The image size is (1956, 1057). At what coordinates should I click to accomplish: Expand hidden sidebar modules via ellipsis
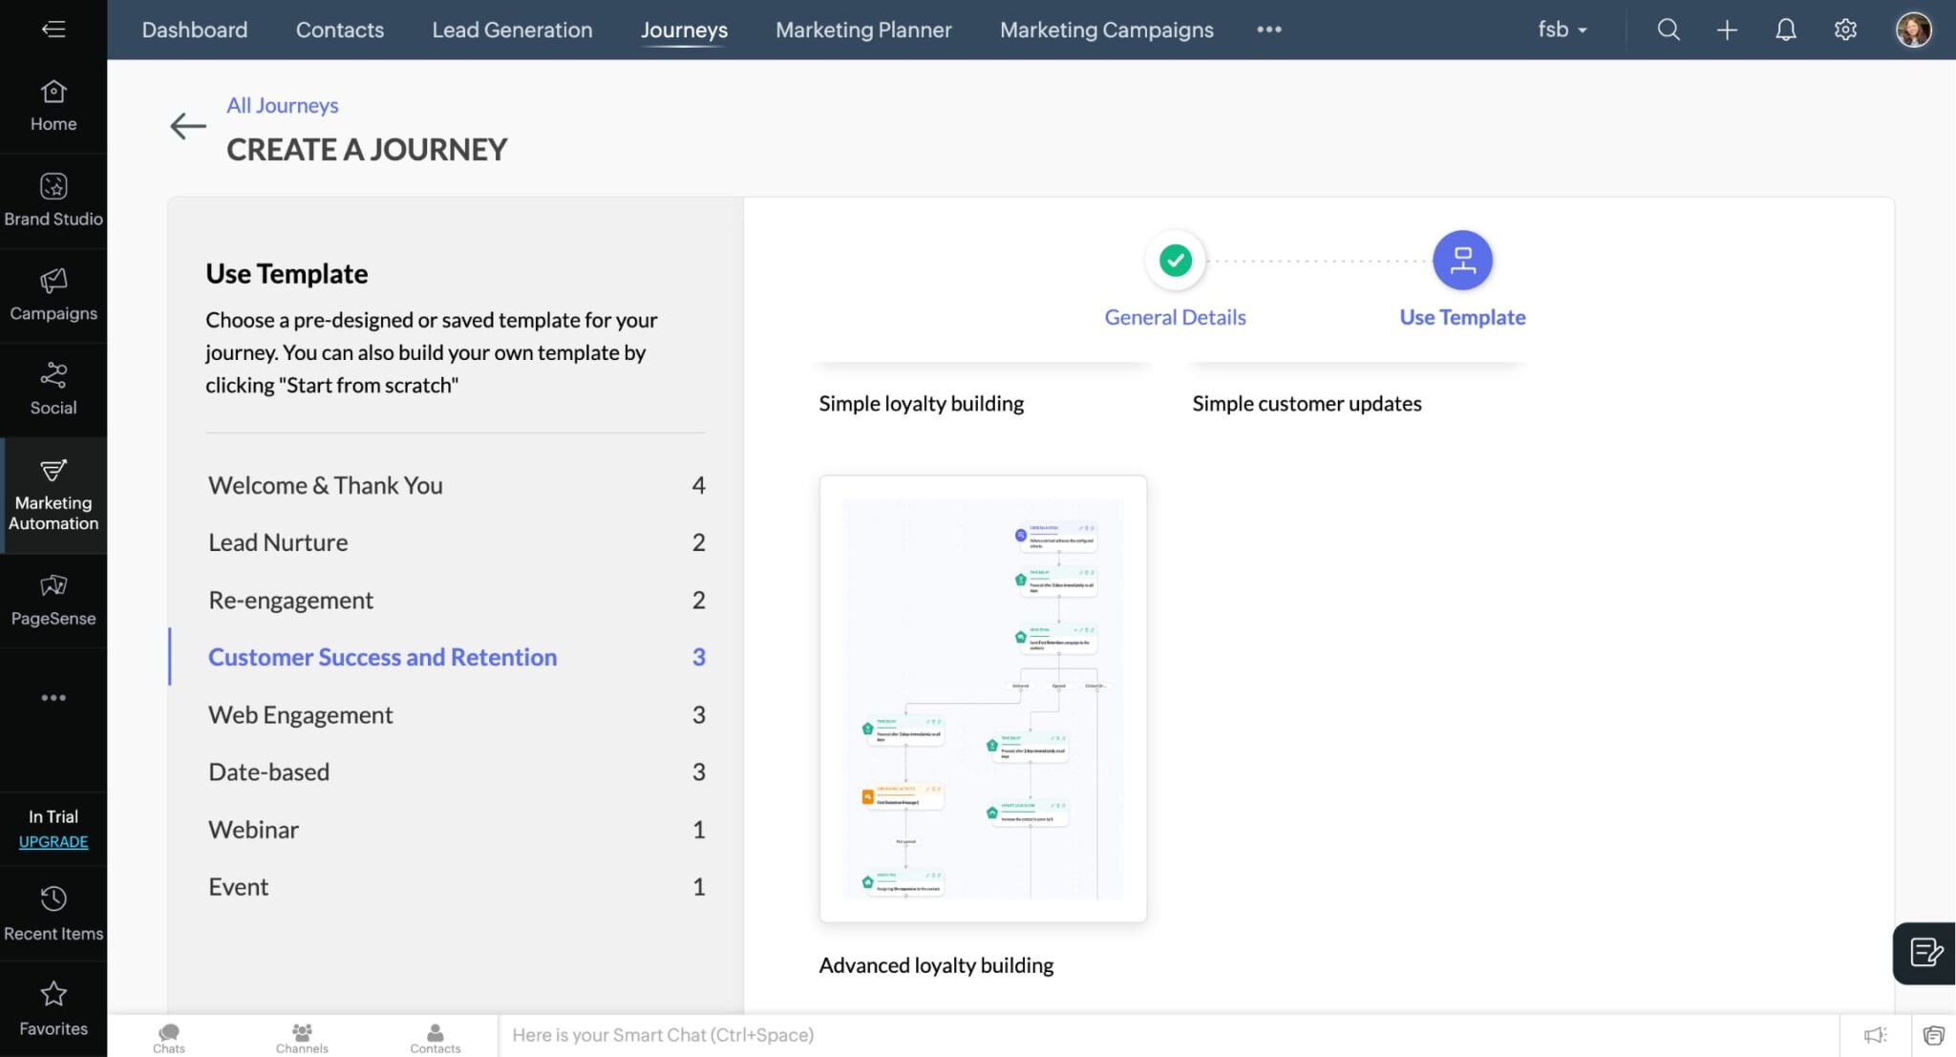point(53,697)
